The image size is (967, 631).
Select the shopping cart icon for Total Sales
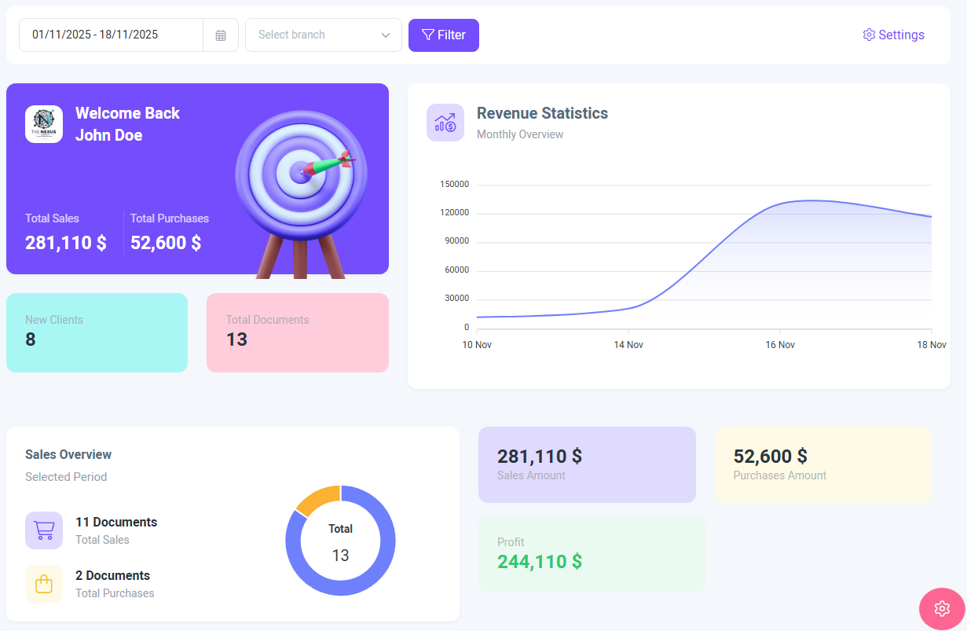click(44, 530)
